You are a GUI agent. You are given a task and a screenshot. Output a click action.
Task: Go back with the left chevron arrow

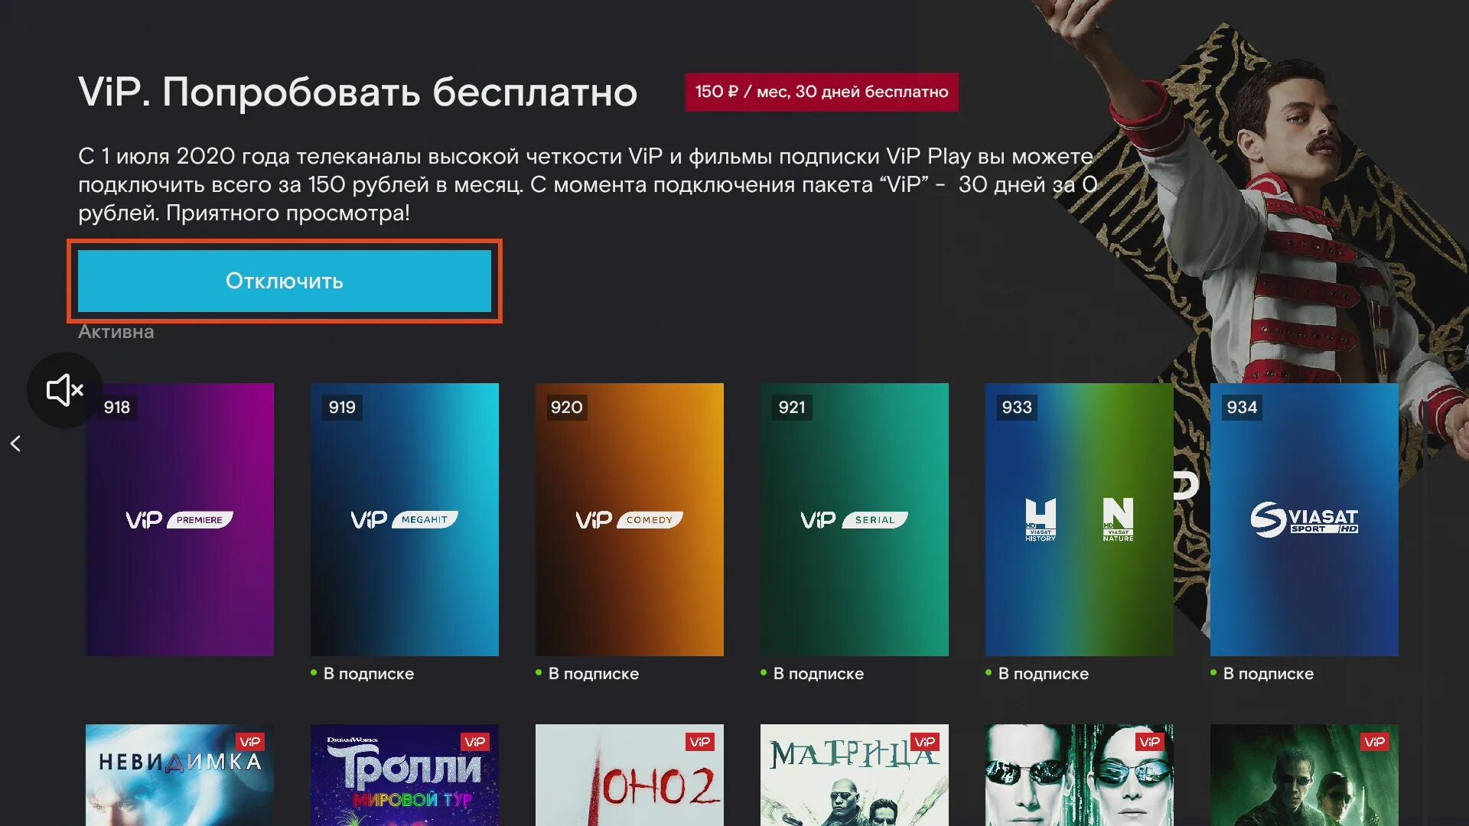click(x=15, y=444)
